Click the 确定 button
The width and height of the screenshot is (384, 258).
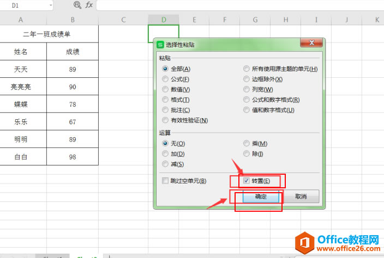point(261,196)
